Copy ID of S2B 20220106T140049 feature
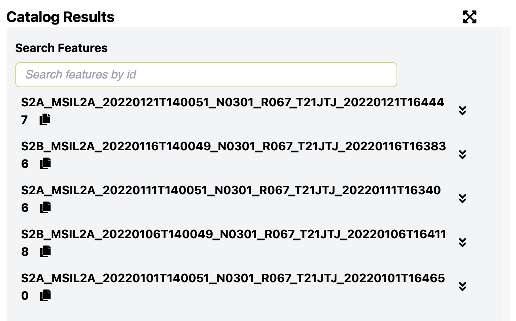Image resolution: width=516 pixels, height=321 pixels. click(45, 251)
